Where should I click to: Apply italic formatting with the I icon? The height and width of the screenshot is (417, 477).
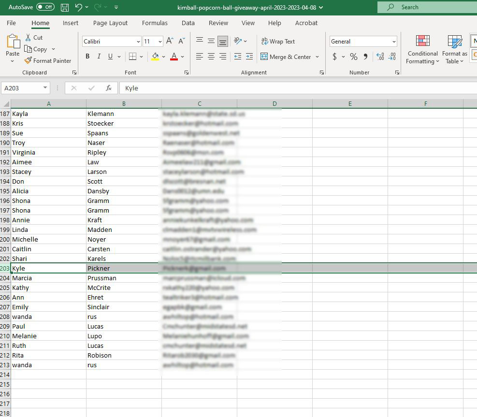point(99,57)
